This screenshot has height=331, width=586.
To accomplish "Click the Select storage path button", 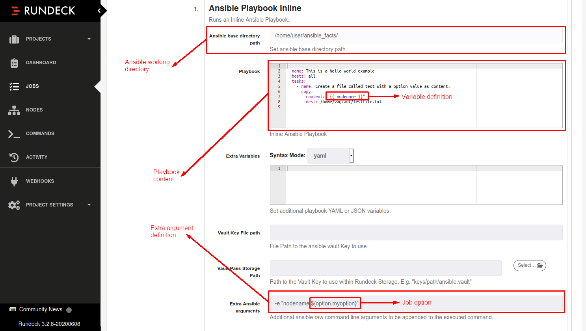I will [530, 266].
